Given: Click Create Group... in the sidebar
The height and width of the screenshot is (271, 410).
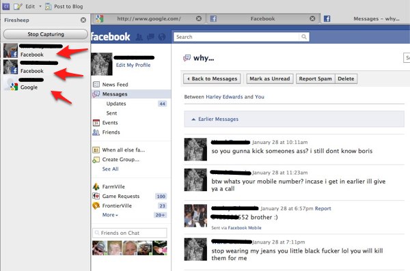Looking at the screenshot, I should [x=120, y=160].
